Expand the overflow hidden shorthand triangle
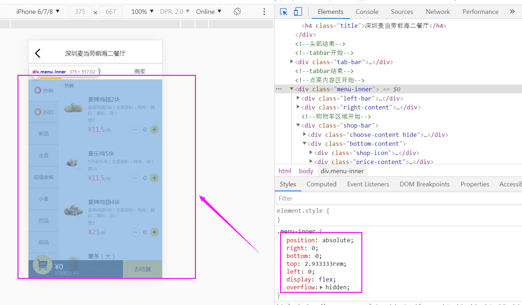The width and height of the screenshot is (522, 305). coord(321,287)
